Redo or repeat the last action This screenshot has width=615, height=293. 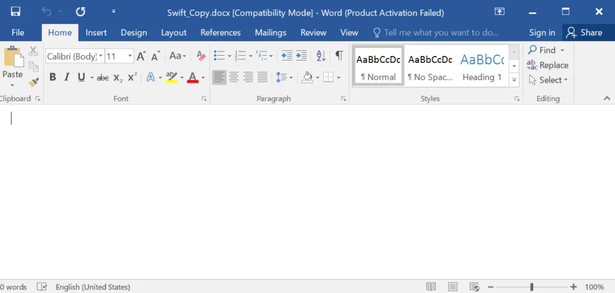pyautogui.click(x=80, y=12)
